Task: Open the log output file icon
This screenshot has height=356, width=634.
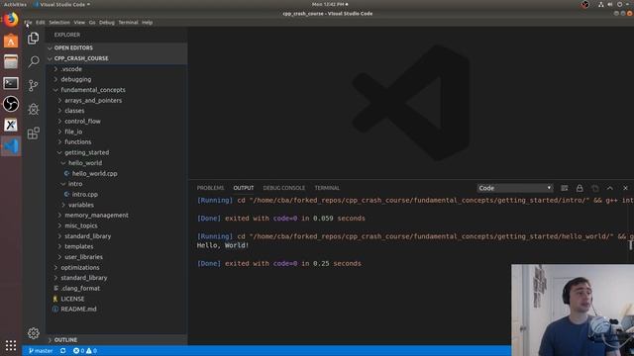Action: pos(594,188)
